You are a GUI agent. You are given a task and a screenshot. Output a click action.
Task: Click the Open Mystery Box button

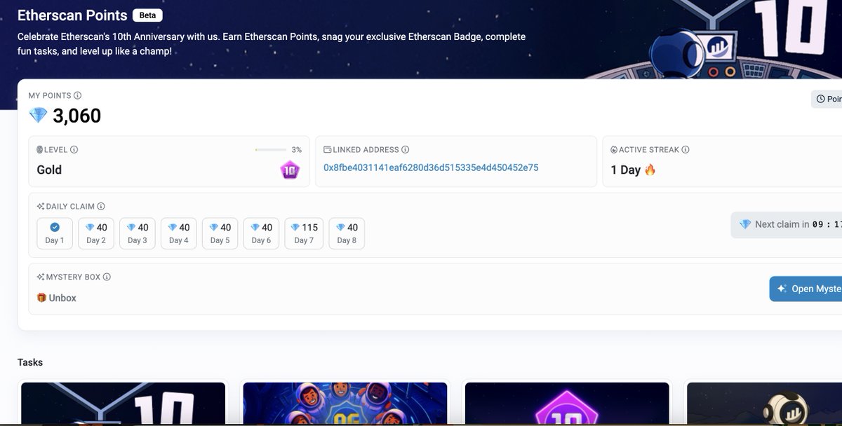(806, 289)
